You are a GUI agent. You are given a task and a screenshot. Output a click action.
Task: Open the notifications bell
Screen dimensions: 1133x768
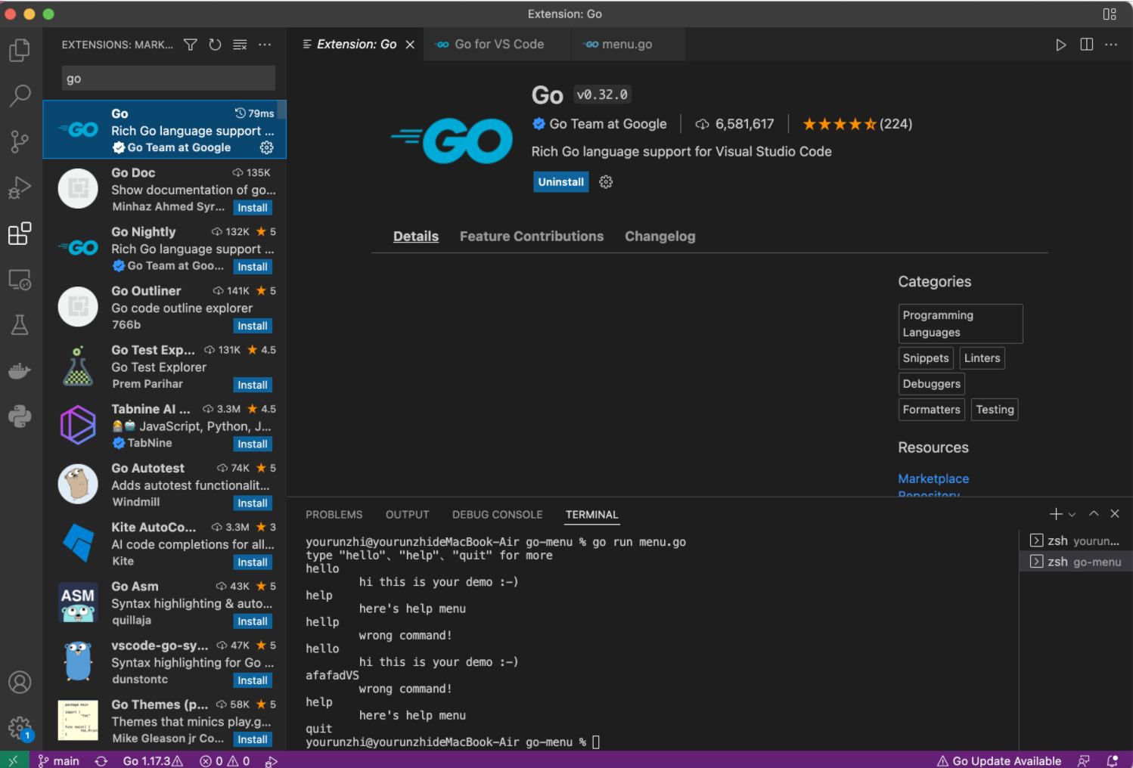(1113, 760)
